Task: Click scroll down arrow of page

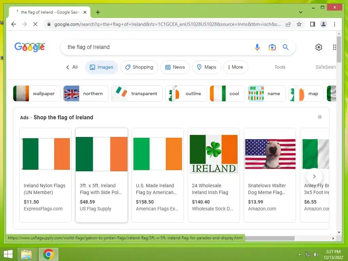Action: click(x=339, y=232)
